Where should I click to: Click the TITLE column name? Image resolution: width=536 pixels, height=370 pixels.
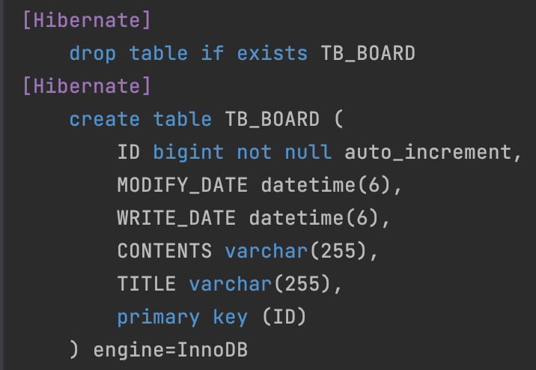point(147,284)
